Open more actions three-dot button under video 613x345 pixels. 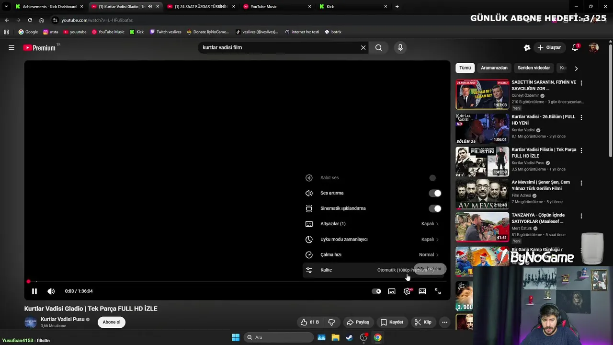(x=444, y=322)
